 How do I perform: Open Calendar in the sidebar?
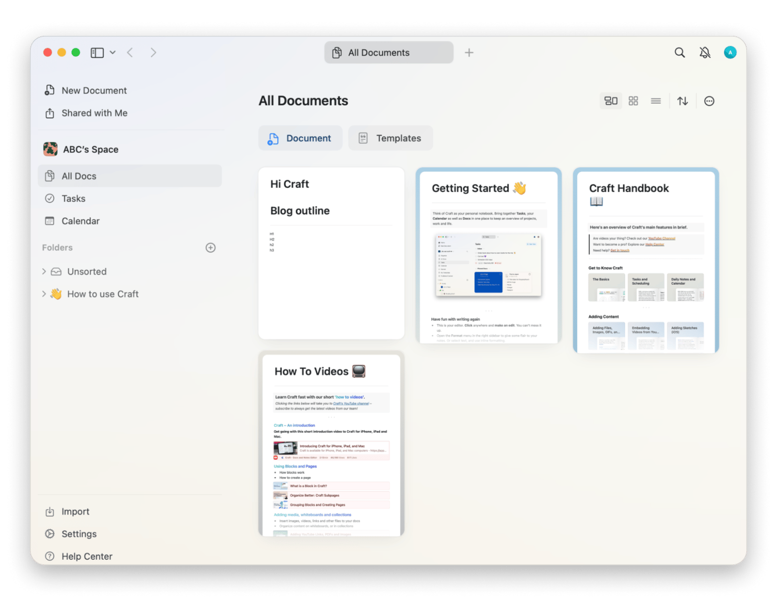[80, 221]
